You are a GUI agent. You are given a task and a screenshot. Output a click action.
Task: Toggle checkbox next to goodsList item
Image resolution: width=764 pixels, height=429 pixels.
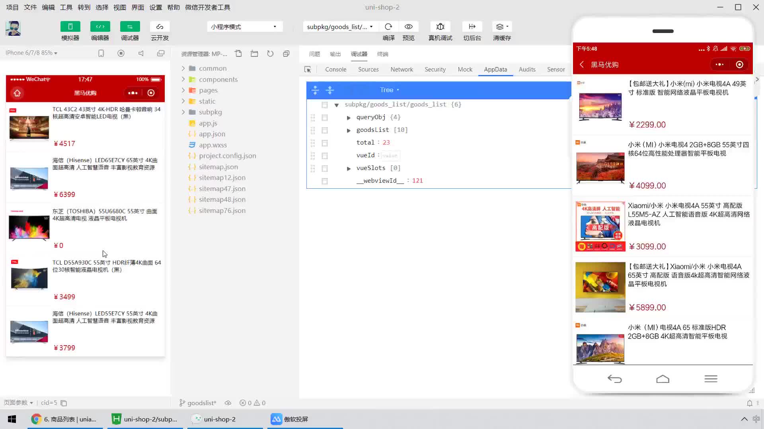(325, 130)
